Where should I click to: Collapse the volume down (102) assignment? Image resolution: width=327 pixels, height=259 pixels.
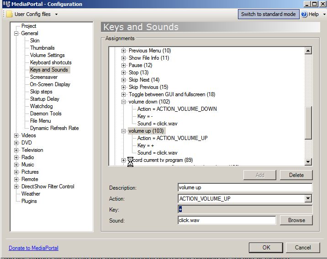click(x=123, y=102)
